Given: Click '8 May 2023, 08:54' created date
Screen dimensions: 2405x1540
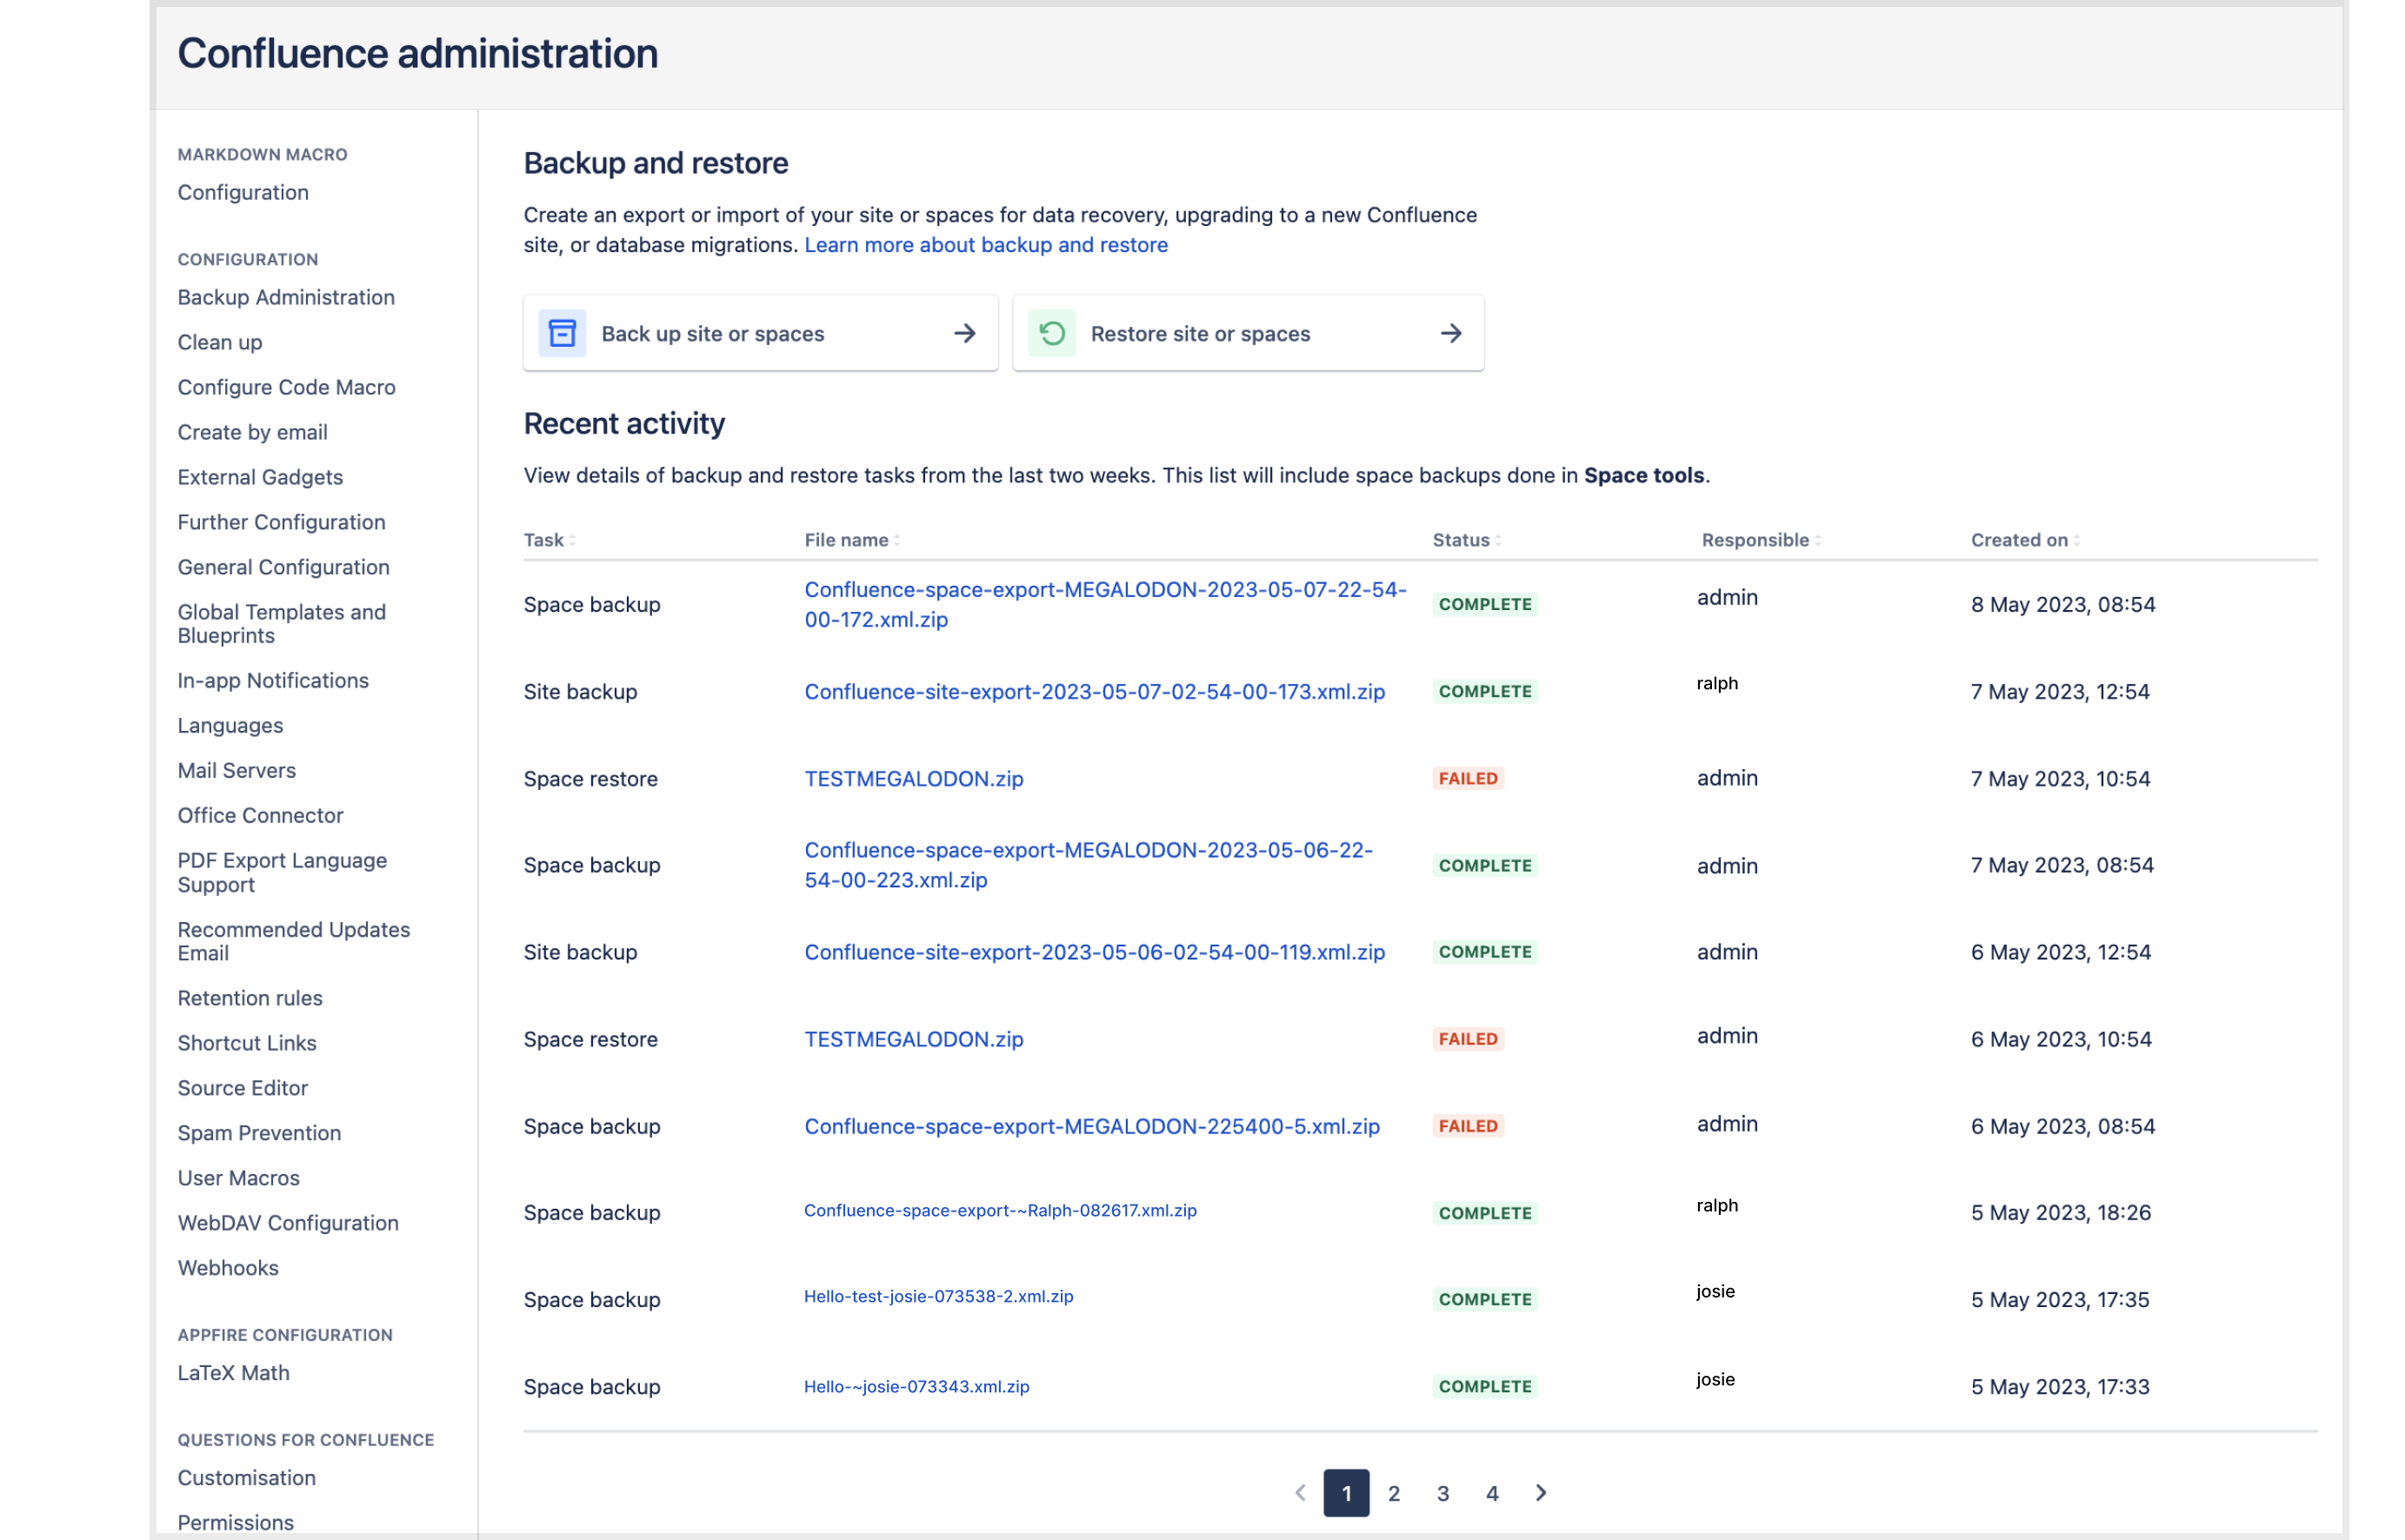Looking at the screenshot, I should point(2063,604).
